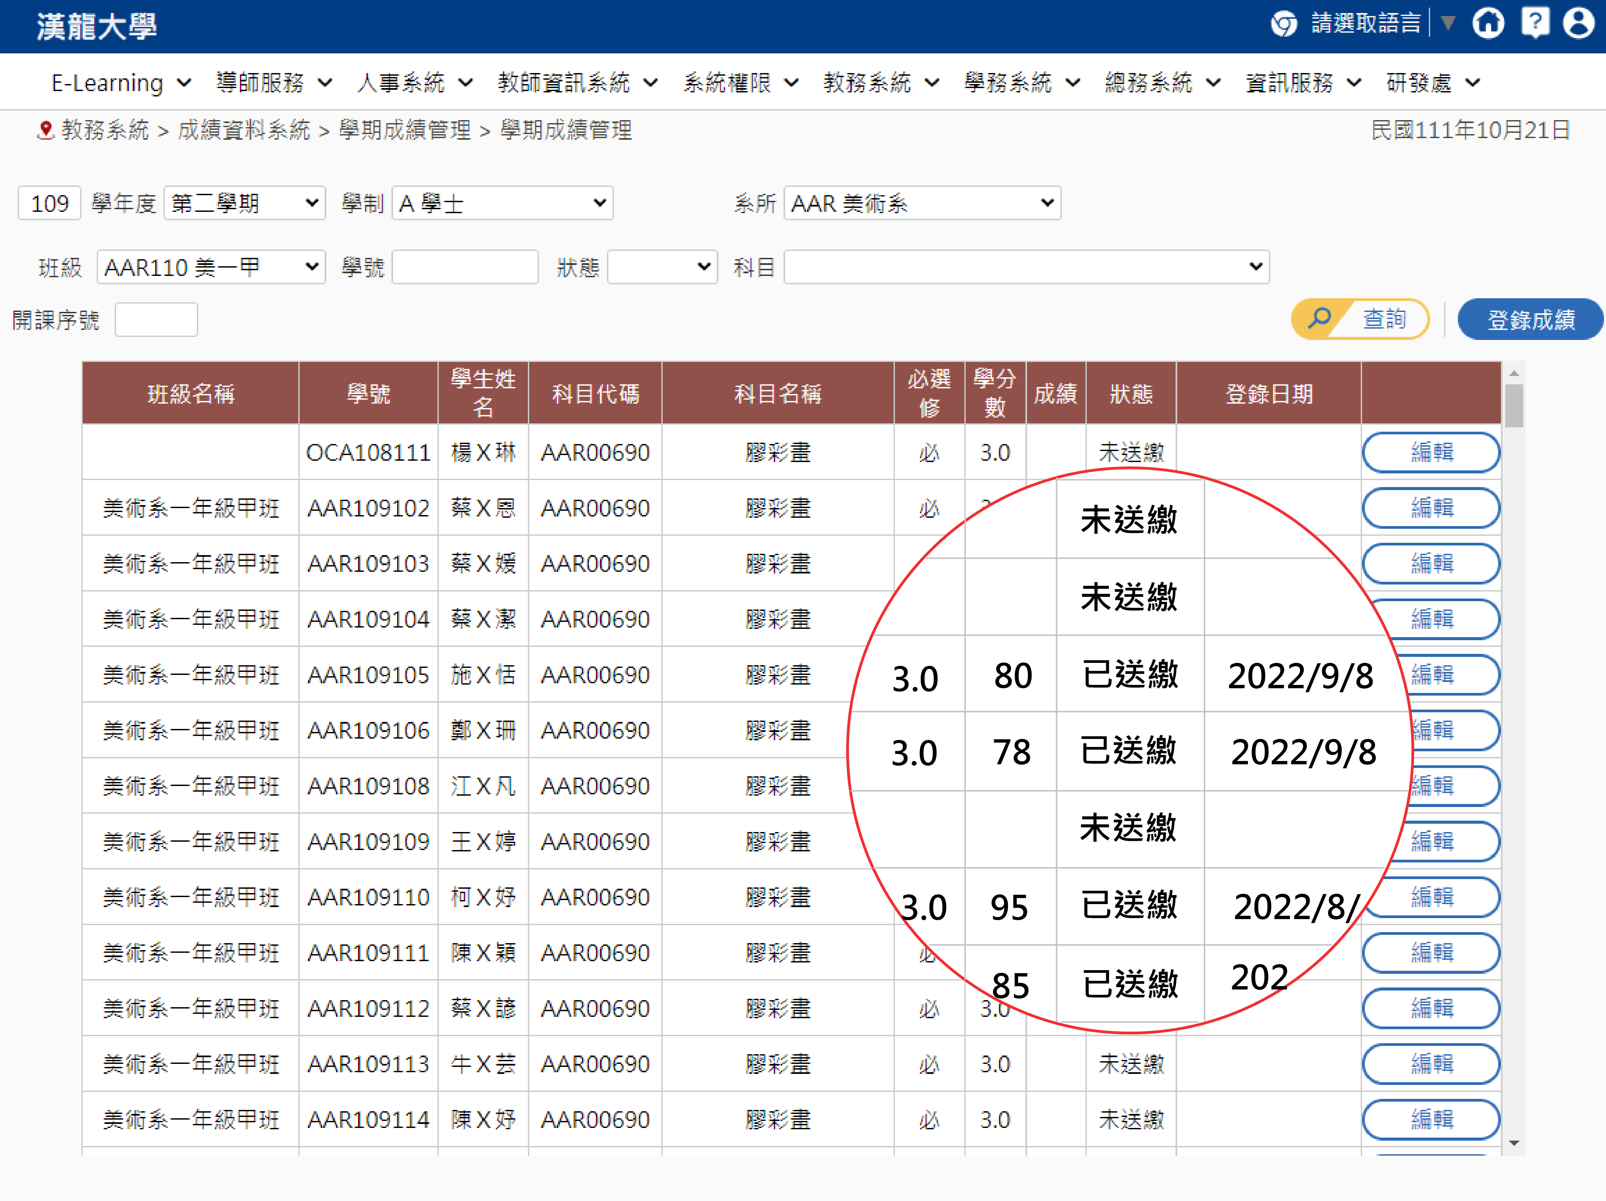Click student name 牛Ｘ芸 cell
Viewport: 1606px width, 1201px height.
coord(483,1065)
